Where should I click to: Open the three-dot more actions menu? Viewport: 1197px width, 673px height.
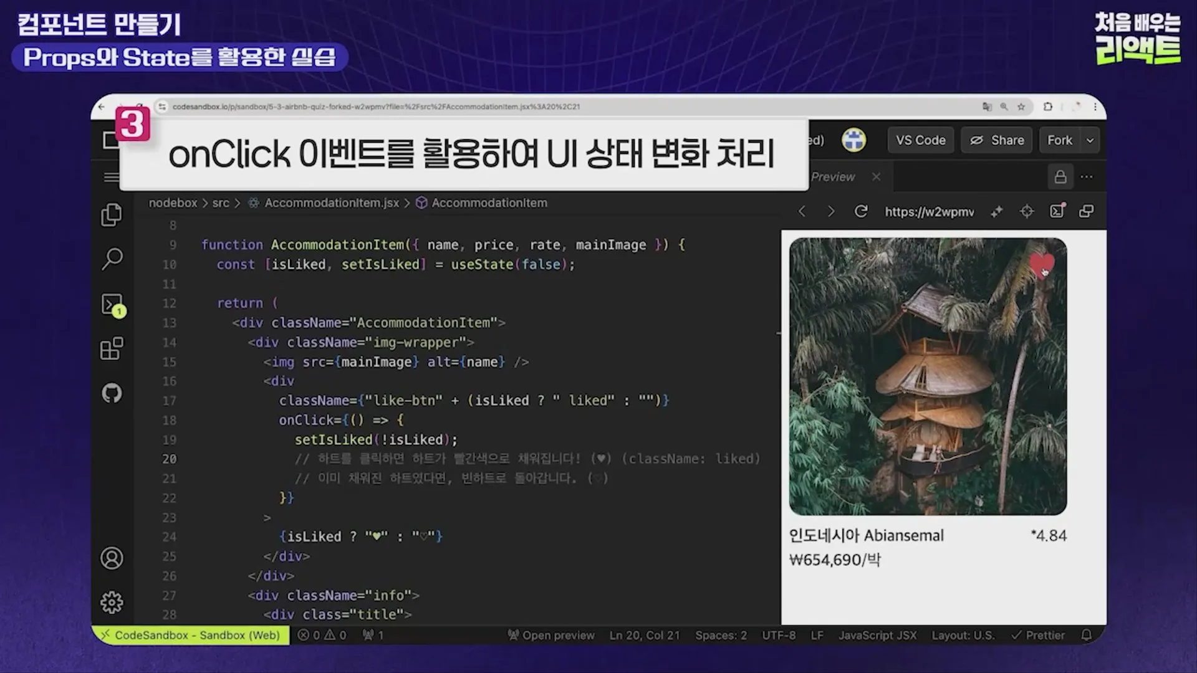pos(1087,177)
